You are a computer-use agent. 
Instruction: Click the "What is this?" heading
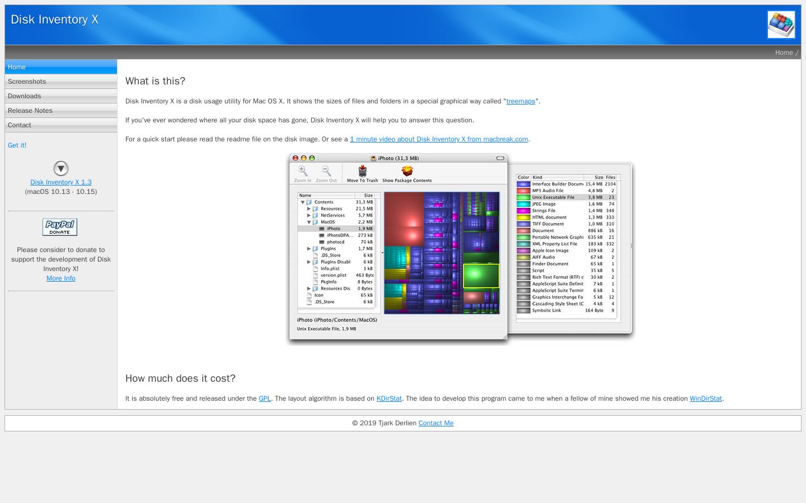tap(155, 81)
